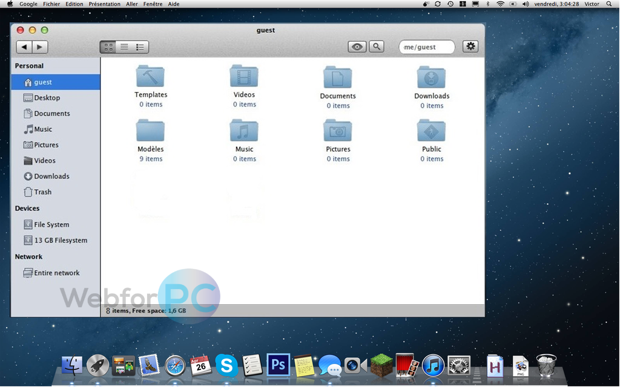The width and height of the screenshot is (620, 387).
Task: Click the me/guest path field
Action: pos(426,46)
